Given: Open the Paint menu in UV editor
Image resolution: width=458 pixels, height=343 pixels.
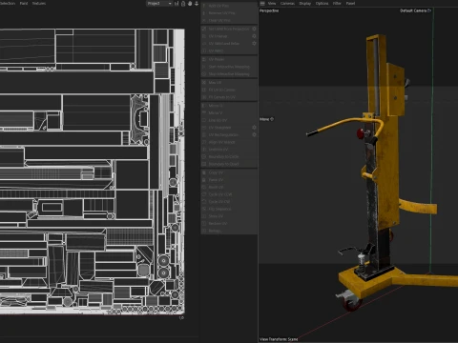Looking at the screenshot, I should click(x=24, y=3).
